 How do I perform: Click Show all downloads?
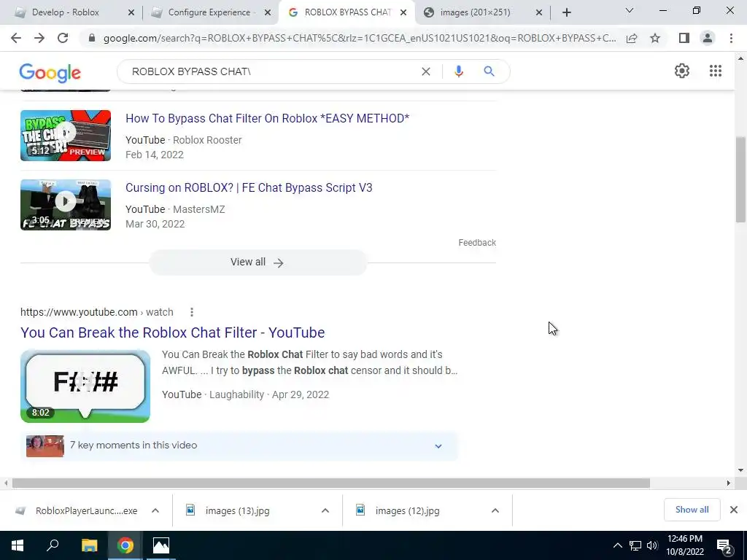[692, 510]
